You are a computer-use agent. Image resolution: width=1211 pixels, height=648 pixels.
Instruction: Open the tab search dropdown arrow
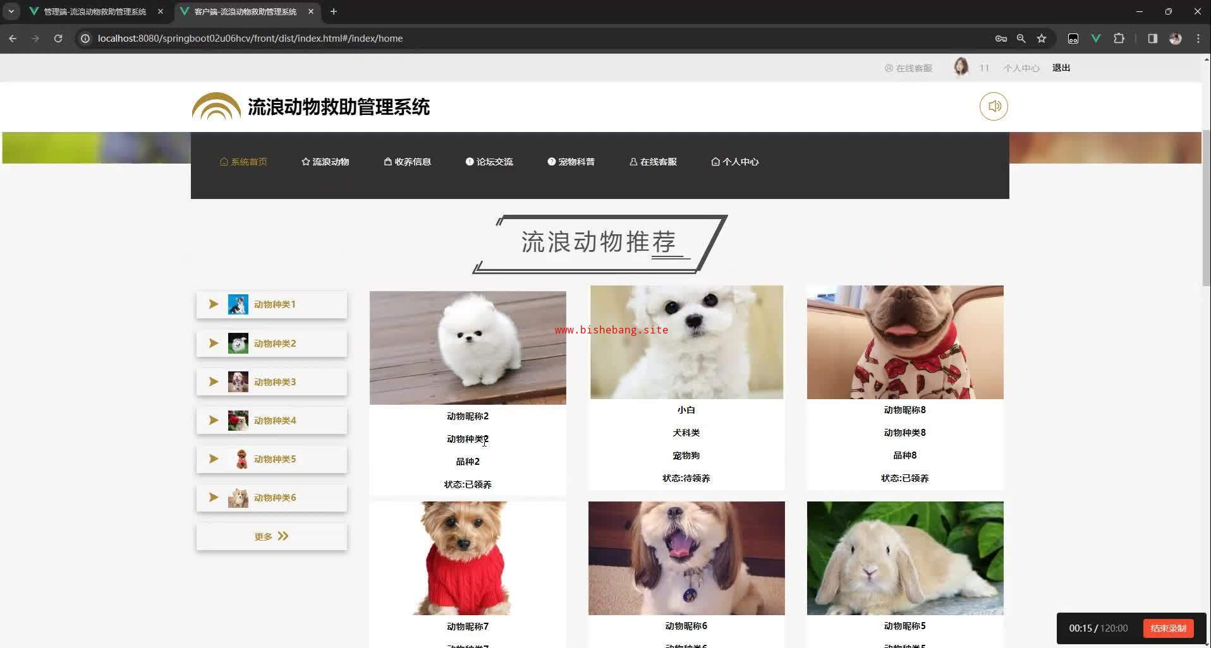coord(11,11)
